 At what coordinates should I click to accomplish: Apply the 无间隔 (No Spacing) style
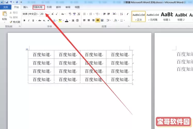coord(153,17)
